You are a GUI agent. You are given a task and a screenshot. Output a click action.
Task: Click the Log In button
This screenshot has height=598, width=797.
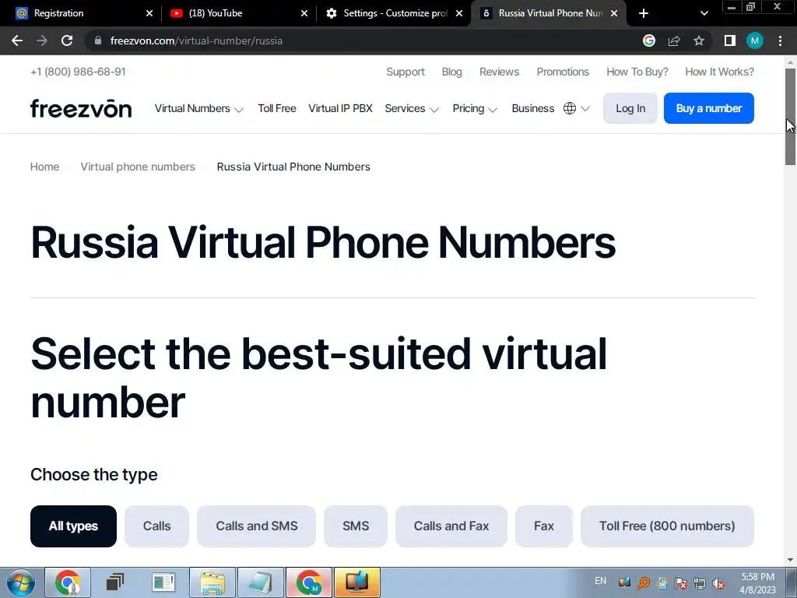(x=630, y=108)
